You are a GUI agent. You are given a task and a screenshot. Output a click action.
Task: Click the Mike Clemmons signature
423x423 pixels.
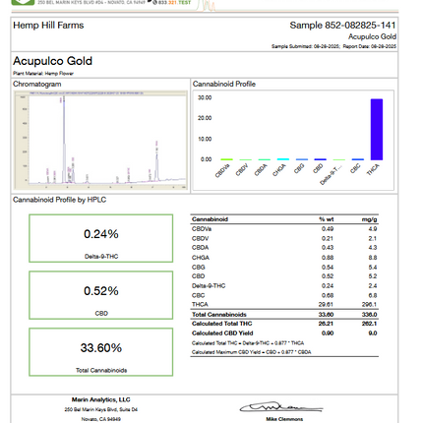pos(281,407)
